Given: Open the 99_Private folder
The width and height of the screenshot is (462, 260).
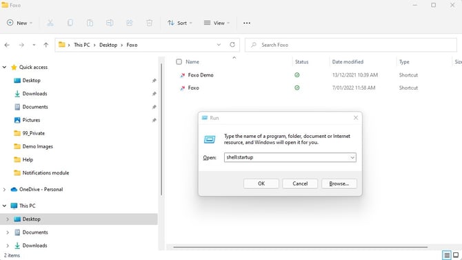Looking at the screenshot, I should coord(33,133).
